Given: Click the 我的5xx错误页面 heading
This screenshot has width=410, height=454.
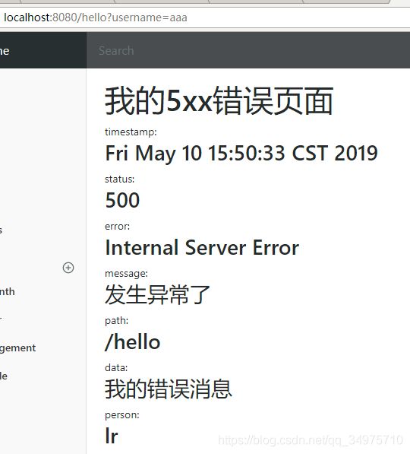Looking at the screenshot, I should pos(219,100).
